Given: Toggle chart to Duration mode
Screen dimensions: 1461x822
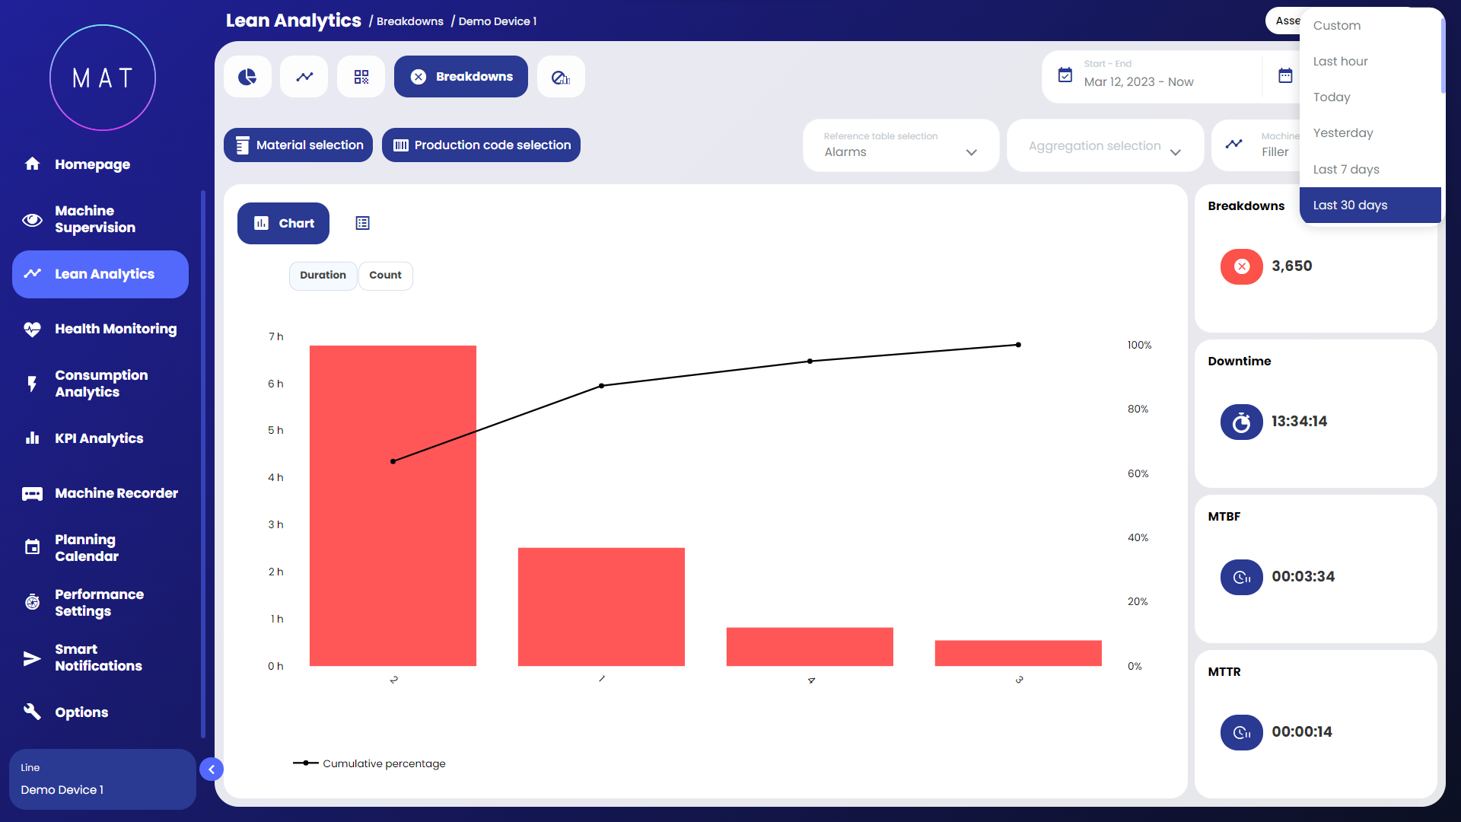Looking at the screenshot, I should pyautogui.click(x=323, y=276).
